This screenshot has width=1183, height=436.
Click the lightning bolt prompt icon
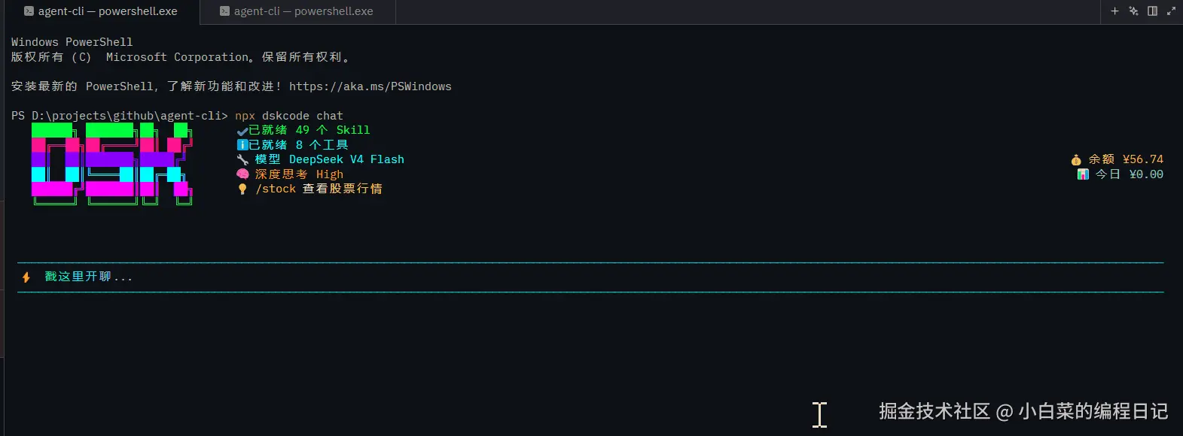[x=26, y=277]
